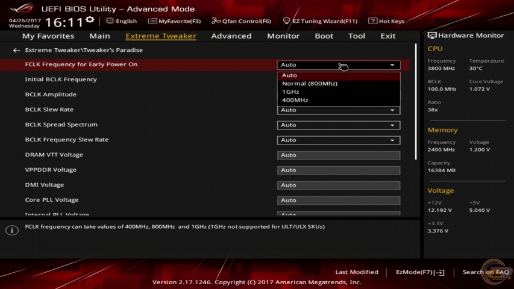
Task: Select the FCLK Frequency for Early Power On row
Action: (205, 64)
